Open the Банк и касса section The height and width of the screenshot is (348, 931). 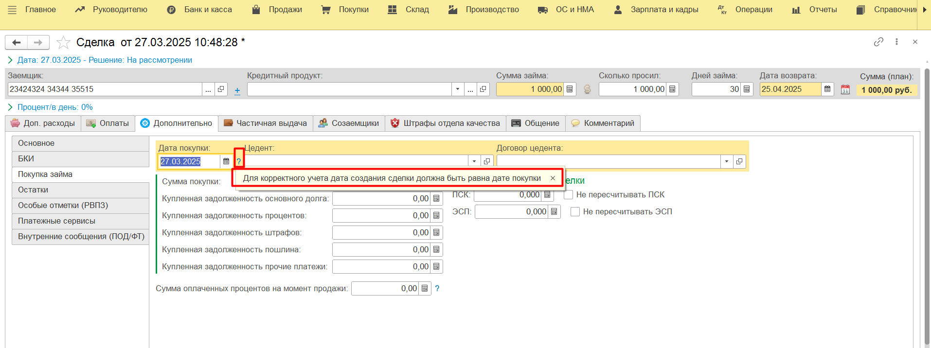coord(199,10)
